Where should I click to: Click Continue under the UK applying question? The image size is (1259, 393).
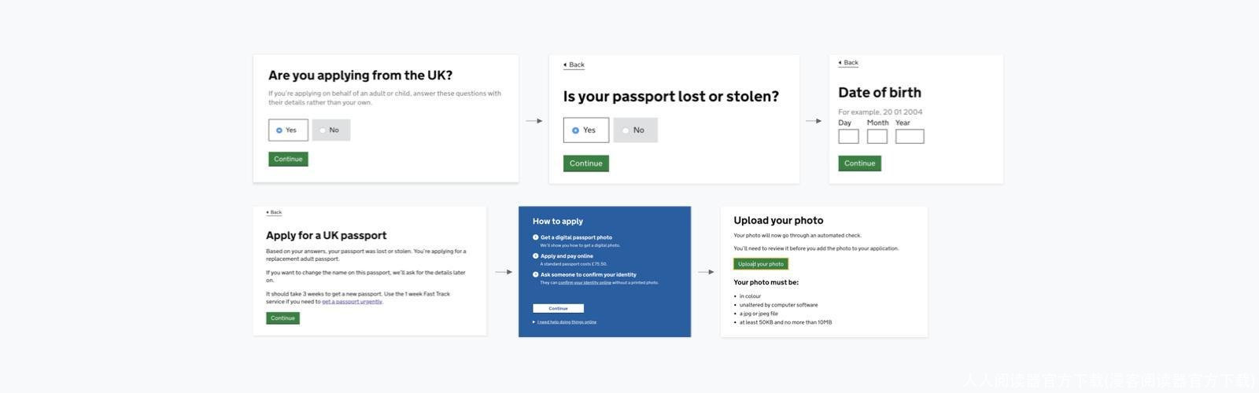point(288,160)
